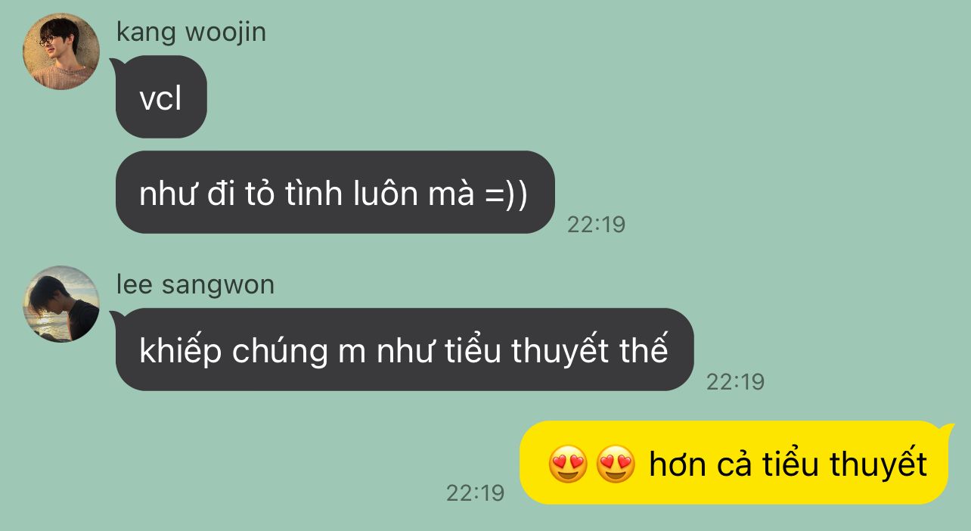Tap the 22:19 timestamp beside woojin's message
The image size is (971, 531).
point(597,225)
